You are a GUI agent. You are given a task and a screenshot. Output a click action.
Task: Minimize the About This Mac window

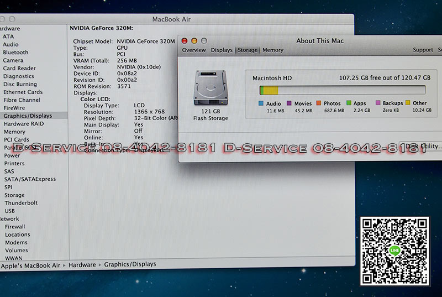194,41
